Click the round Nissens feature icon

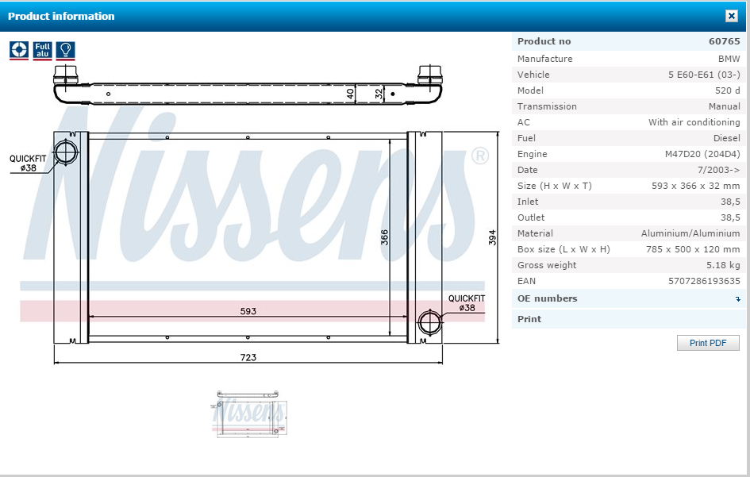(x=19, y=51)
